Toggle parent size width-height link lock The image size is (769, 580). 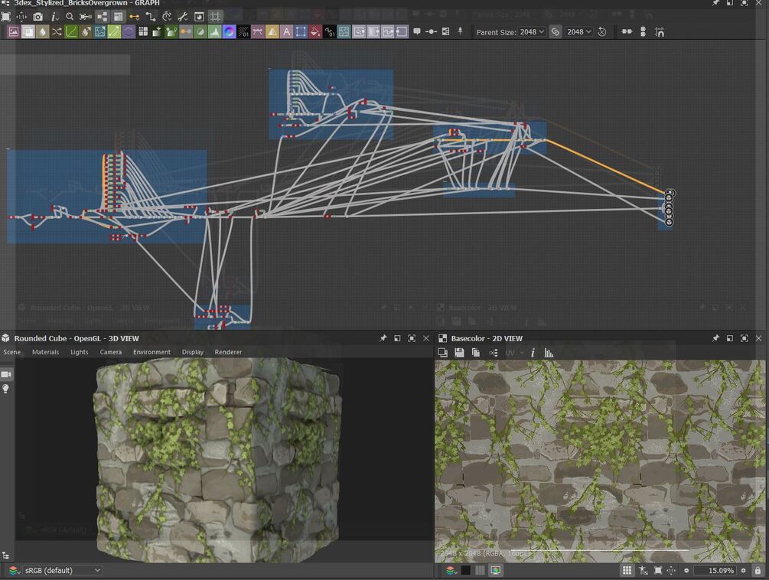pyautogui.click(x=556, y=32)
